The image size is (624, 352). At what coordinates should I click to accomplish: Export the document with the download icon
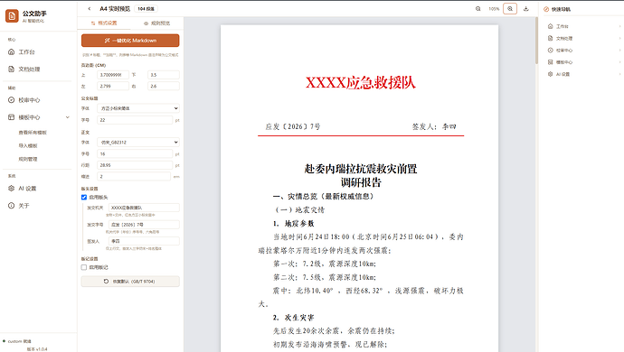point(525,9)
